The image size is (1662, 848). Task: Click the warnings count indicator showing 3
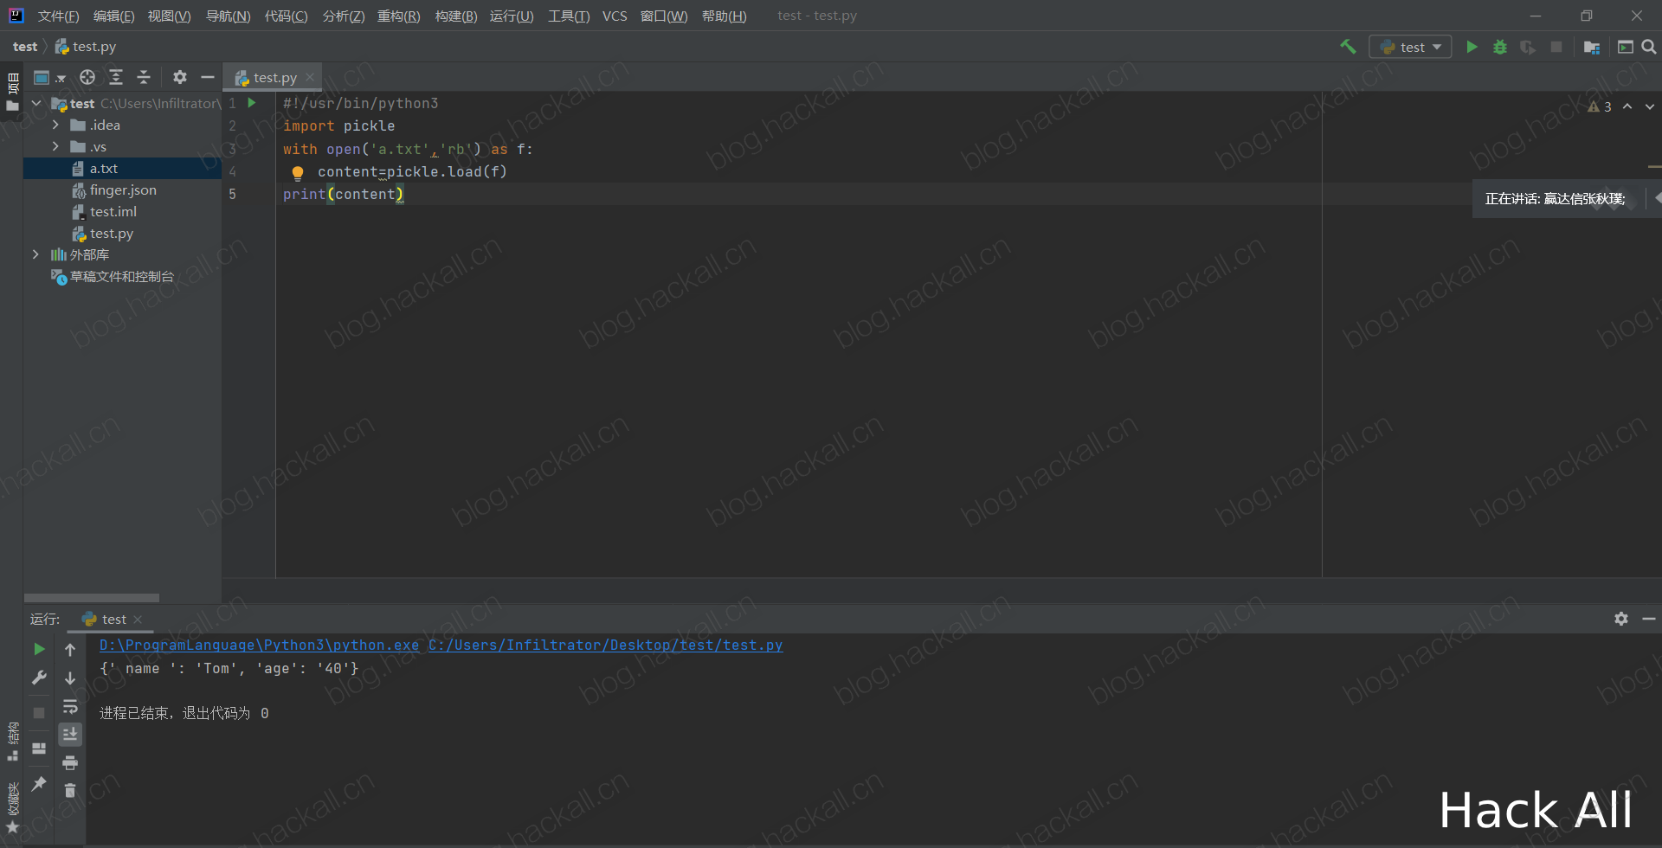(x=1600, y=106)
